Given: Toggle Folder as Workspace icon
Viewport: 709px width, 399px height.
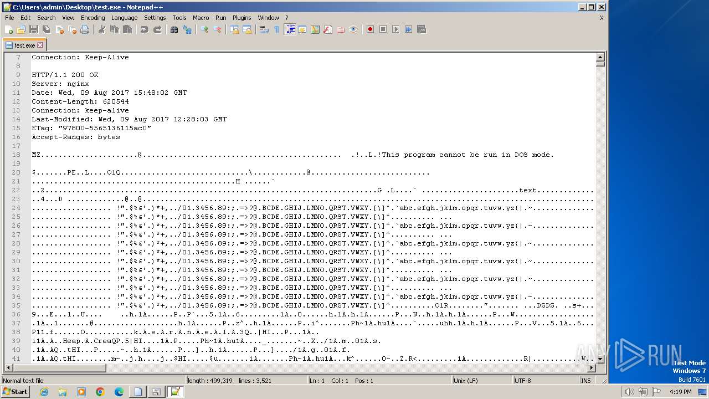Looking at the screenshot, I should [x=341, y=29].
